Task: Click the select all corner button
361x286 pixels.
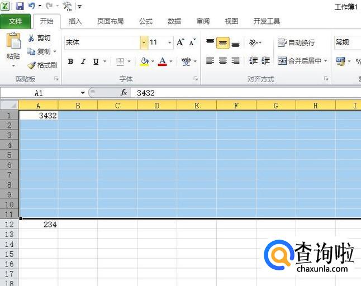Action: (9, 105)
